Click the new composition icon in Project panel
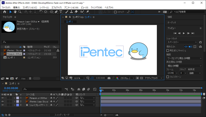This screenshot has width=206, height=117. 12,78
